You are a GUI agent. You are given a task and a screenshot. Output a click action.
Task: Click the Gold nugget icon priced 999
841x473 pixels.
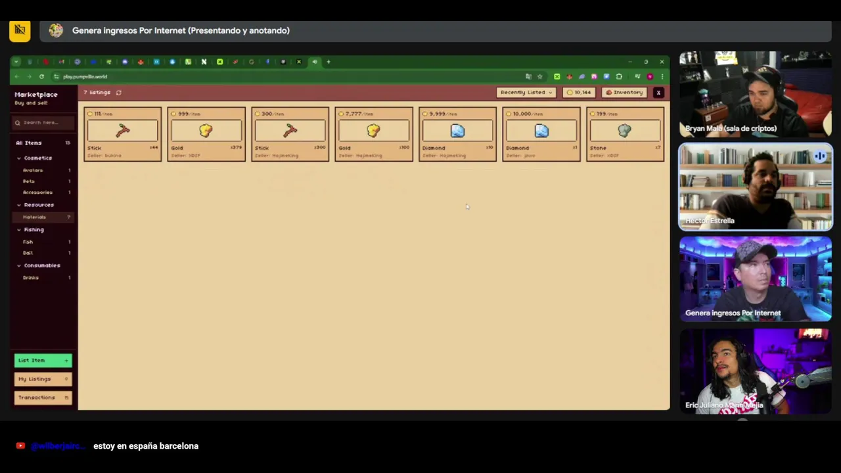click(x=206, y=131)
